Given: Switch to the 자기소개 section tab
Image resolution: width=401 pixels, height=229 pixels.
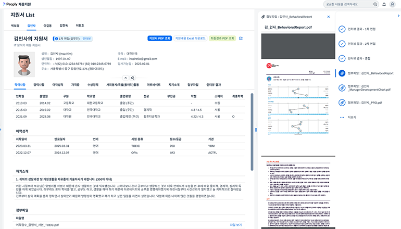Looking at the screenshot, I should [174, 85].
